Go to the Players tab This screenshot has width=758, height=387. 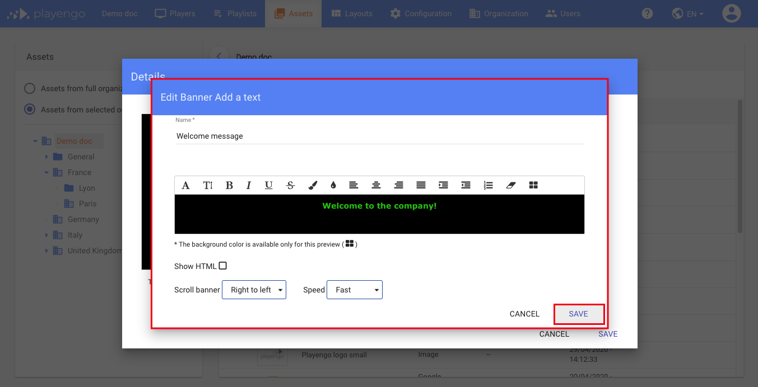(x=175, y=13)
